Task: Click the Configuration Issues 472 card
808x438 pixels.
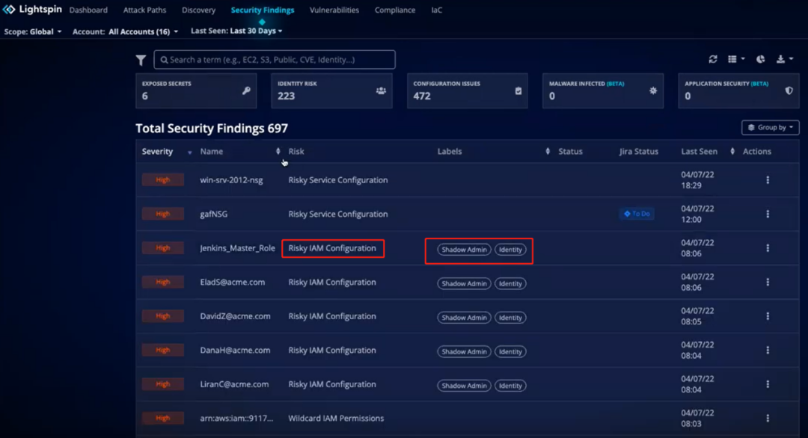Action: (468, 90)
